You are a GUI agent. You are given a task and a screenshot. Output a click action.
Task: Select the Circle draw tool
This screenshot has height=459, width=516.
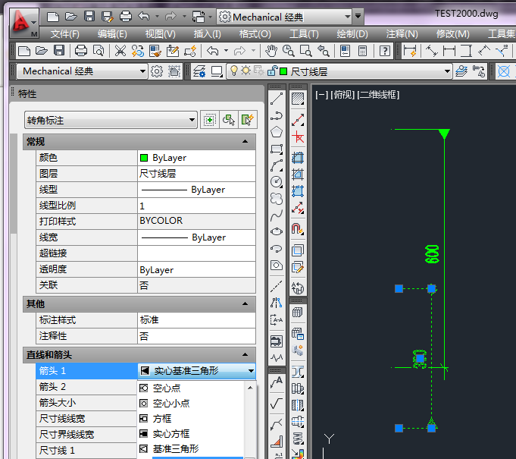pyautogui.click(x=277, y=181)
